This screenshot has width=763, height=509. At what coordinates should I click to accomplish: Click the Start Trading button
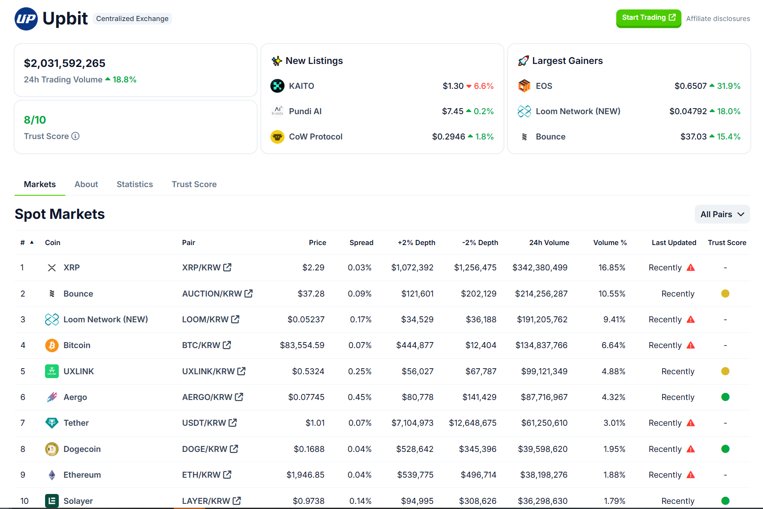pos(648,18)
